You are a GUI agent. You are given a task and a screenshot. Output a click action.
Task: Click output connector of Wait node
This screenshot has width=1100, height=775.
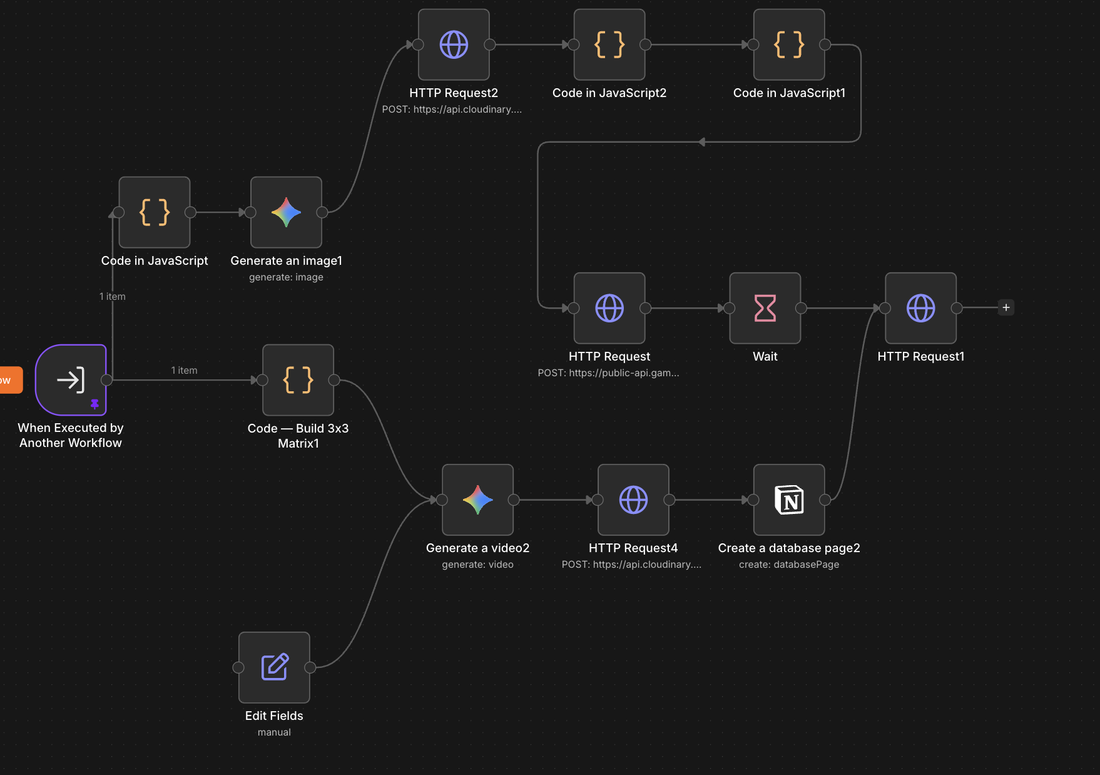[801, 308]
